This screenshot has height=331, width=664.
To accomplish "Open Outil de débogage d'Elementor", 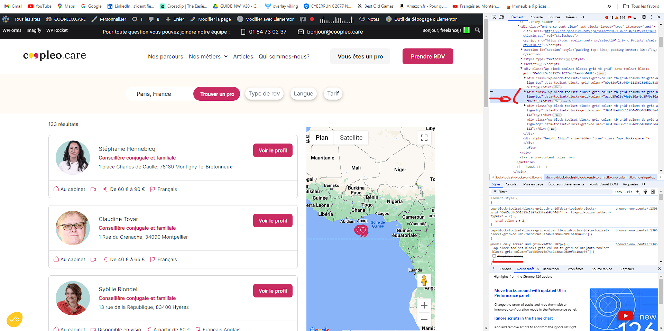I will [x=421, y=19].
